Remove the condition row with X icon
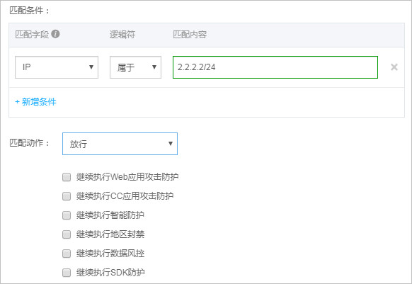Screen dimensions: 412x284 (394, 67)
